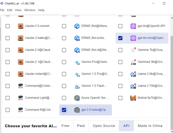Click the ERNIE-Bot-turbo label
This screenshot has height=133, width=173.
pyautogui.click(x=94, y=38)
